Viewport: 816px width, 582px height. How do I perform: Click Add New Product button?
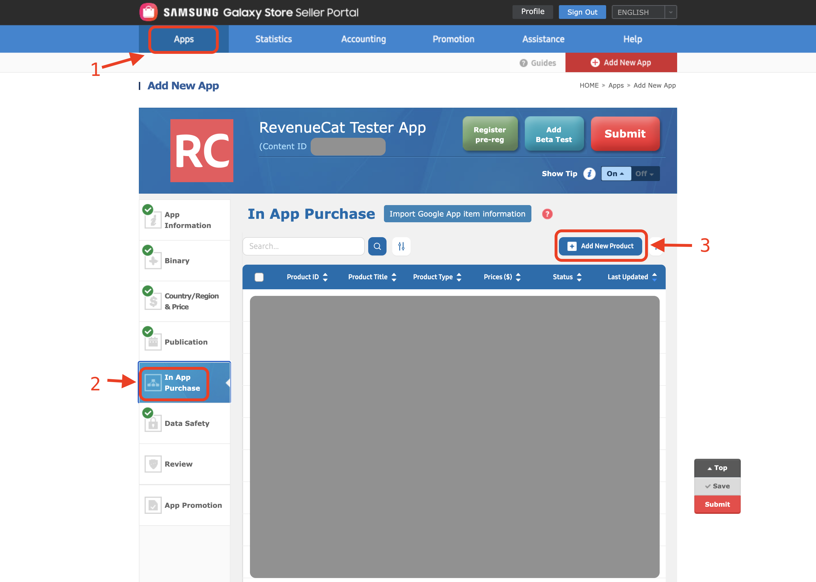(600, 246)
